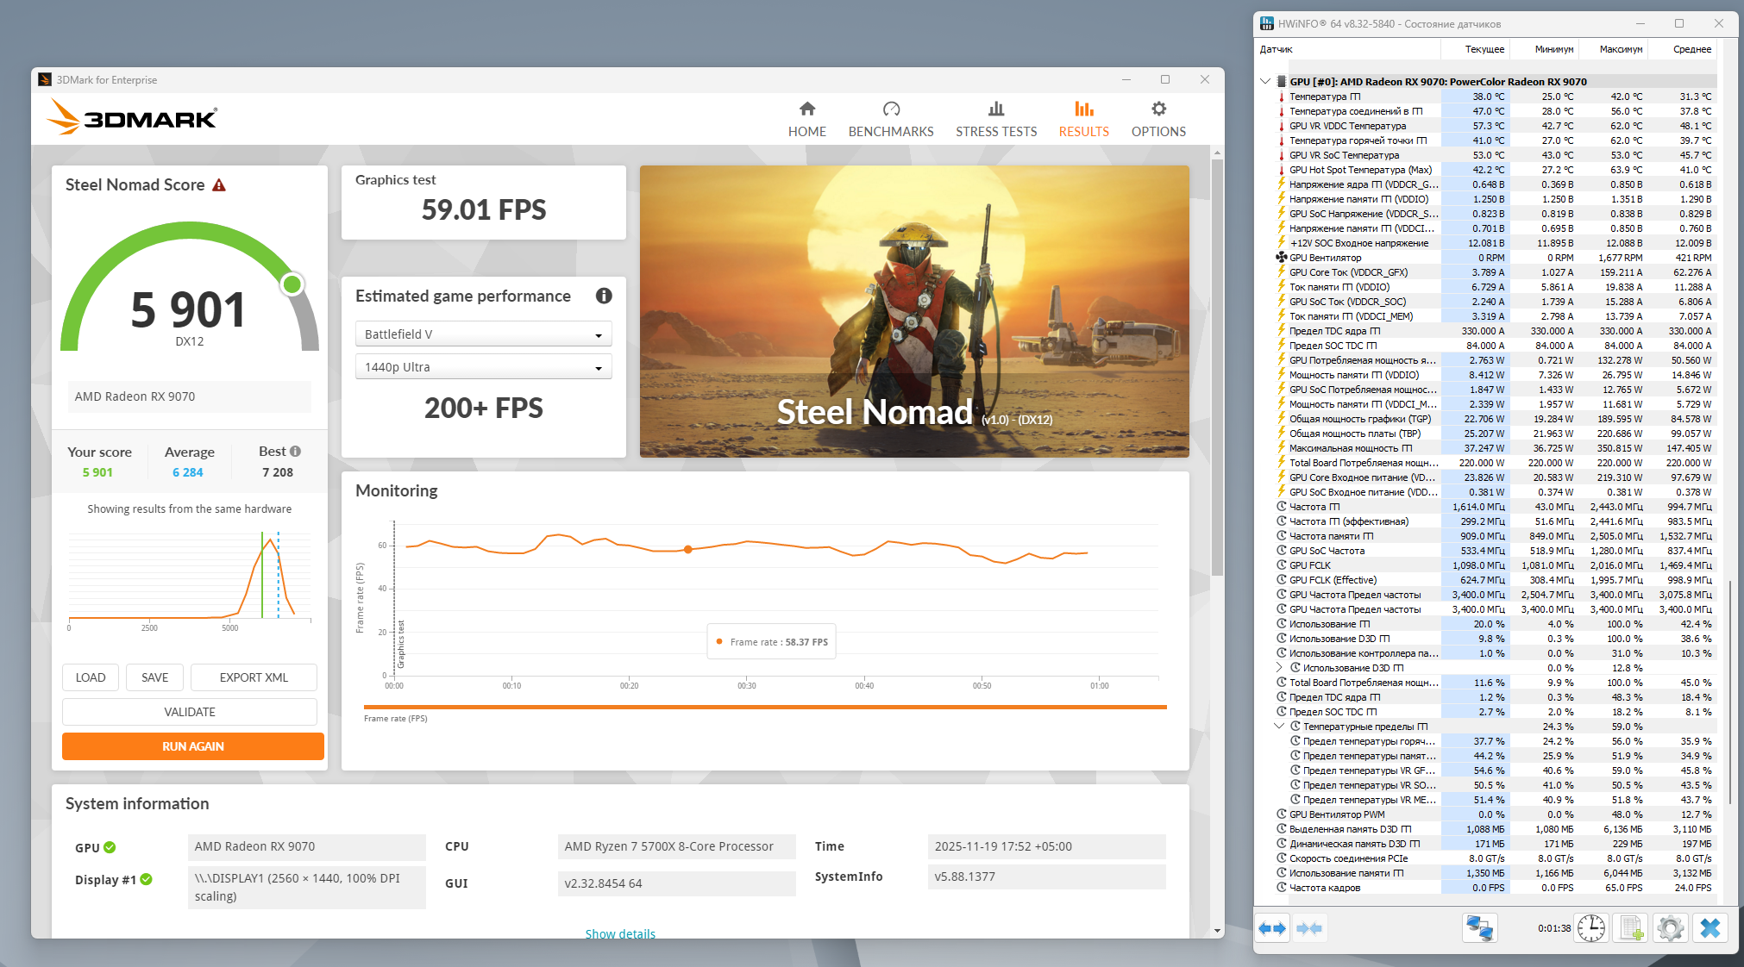The image size is (1744, 967).
Task: Go to the HOME tab in 3DMark
Action: [x=807, y=119]
